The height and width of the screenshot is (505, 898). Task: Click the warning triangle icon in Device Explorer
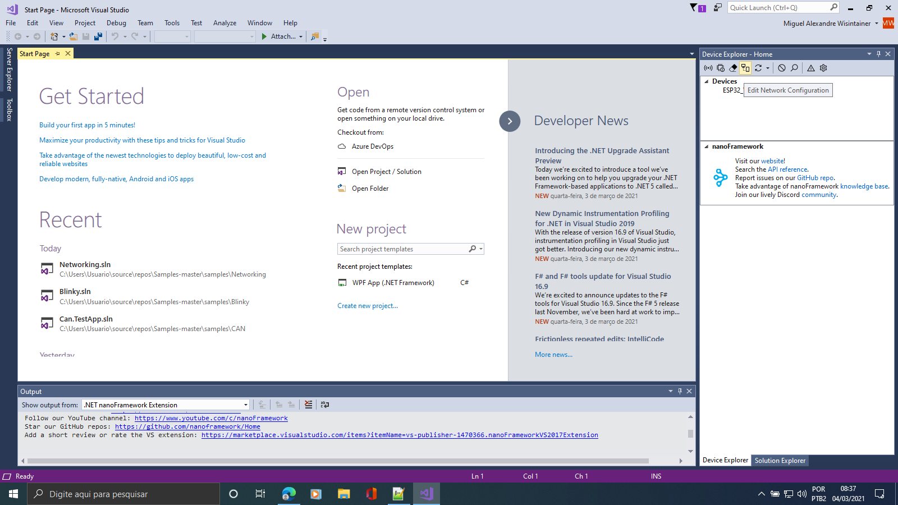[x=811, y=68]
